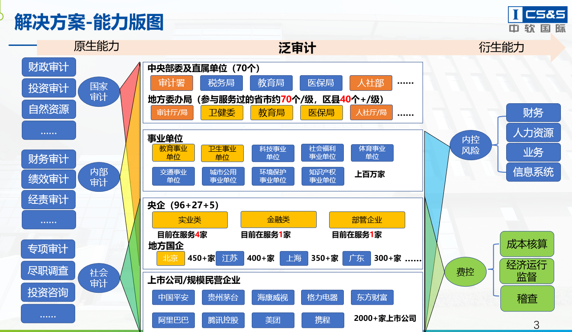572x332 pixels.
Task: Click the orange 人社厅/局 box
Action: coord(371,113)
